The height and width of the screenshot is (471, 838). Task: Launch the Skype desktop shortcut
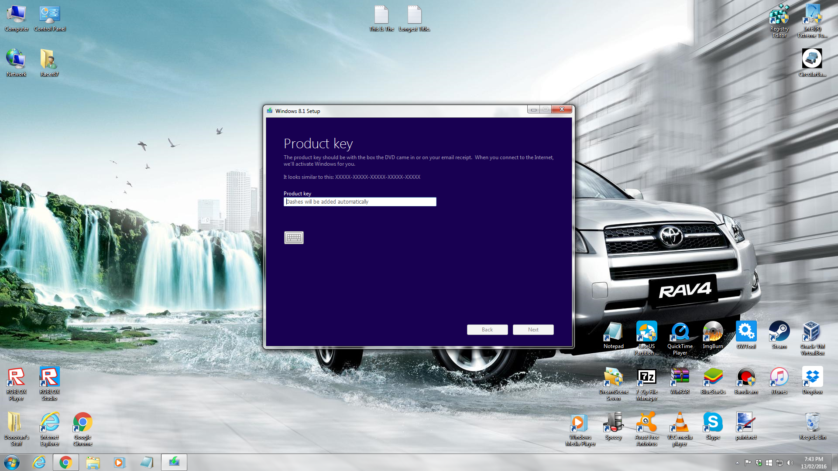(713, 423)
